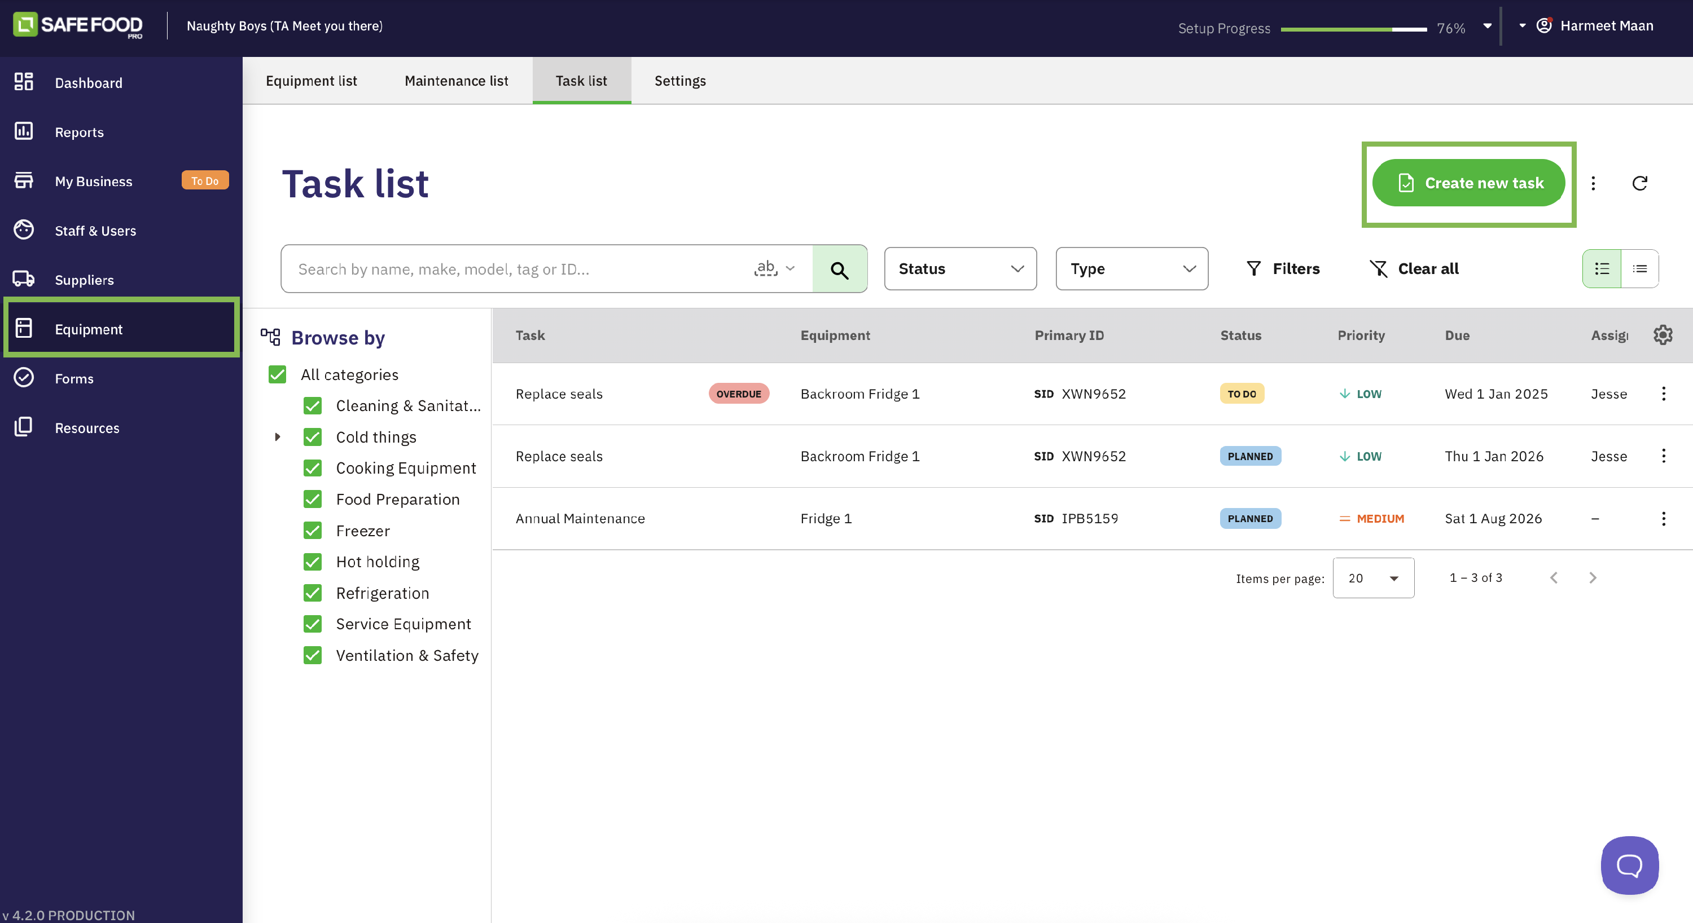
Task: Uncheck the Freezer category
Action: point(313,531)
